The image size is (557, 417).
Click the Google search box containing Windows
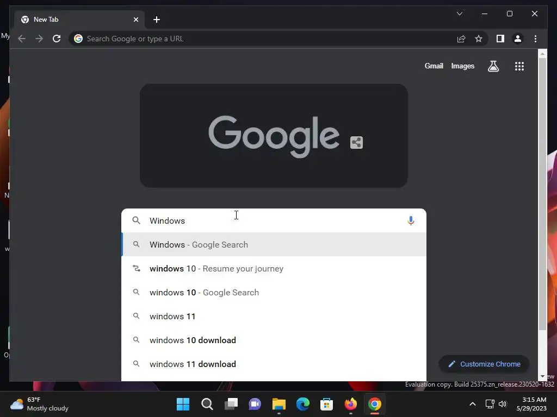(x=274, y=220)
